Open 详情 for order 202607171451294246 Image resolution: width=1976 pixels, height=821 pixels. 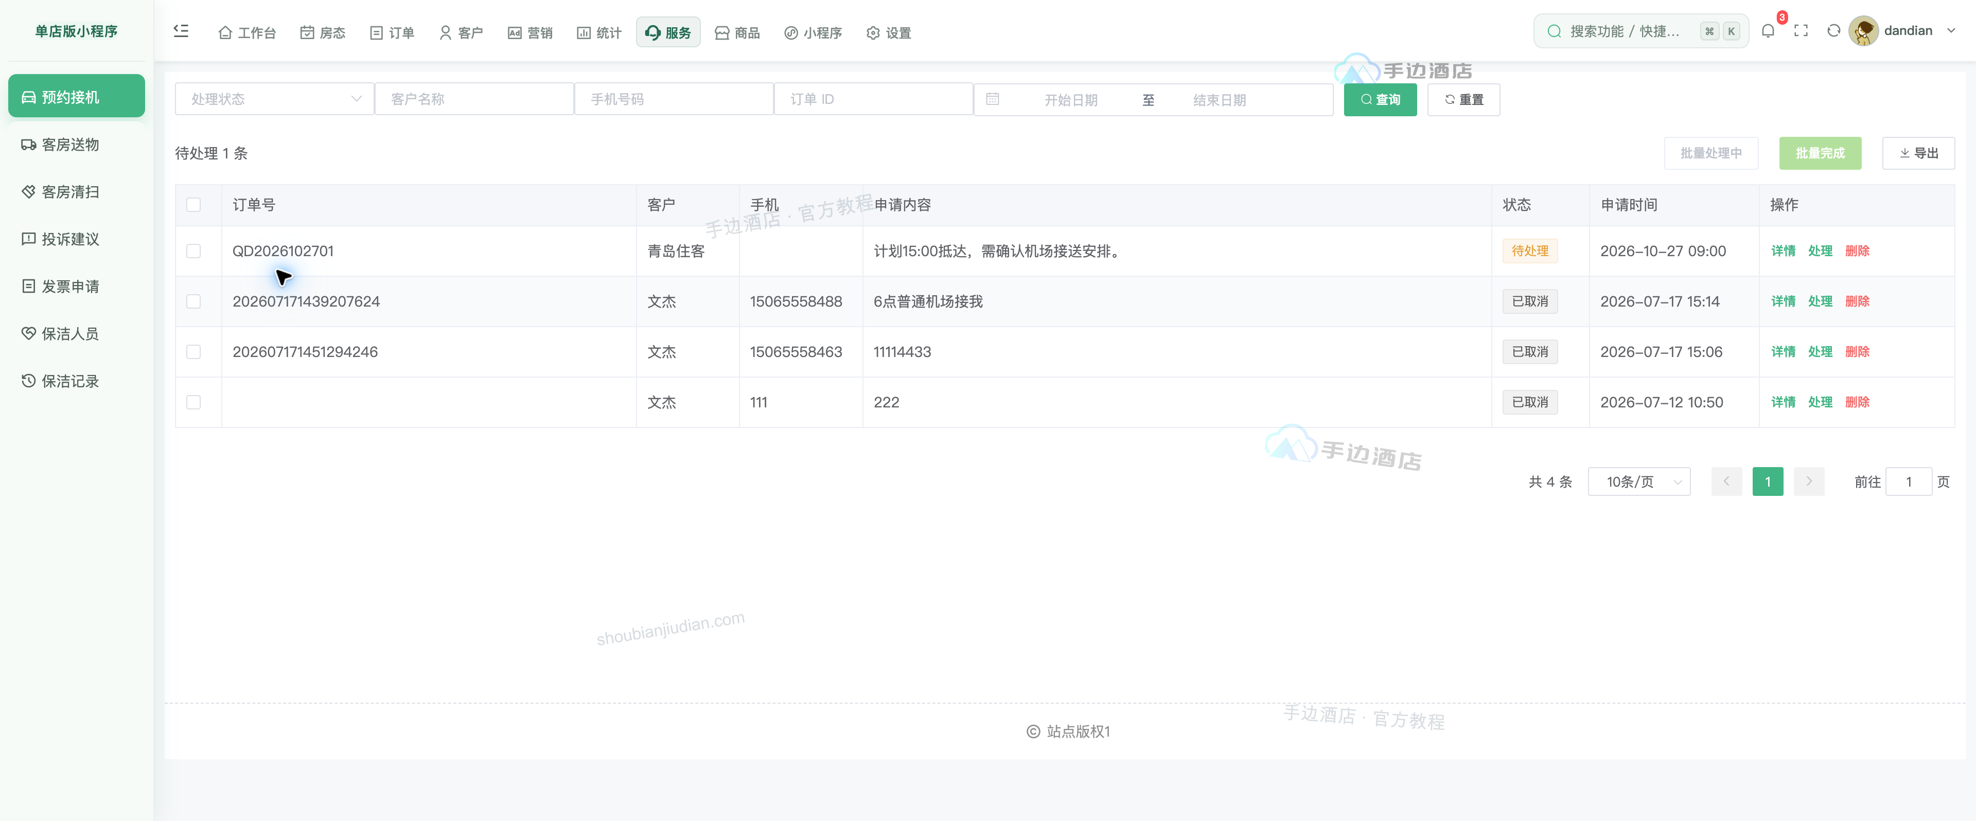[1784, 352]
